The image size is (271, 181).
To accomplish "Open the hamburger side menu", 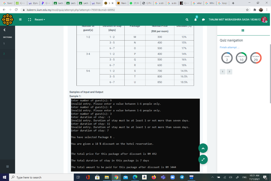I will 20,20.
